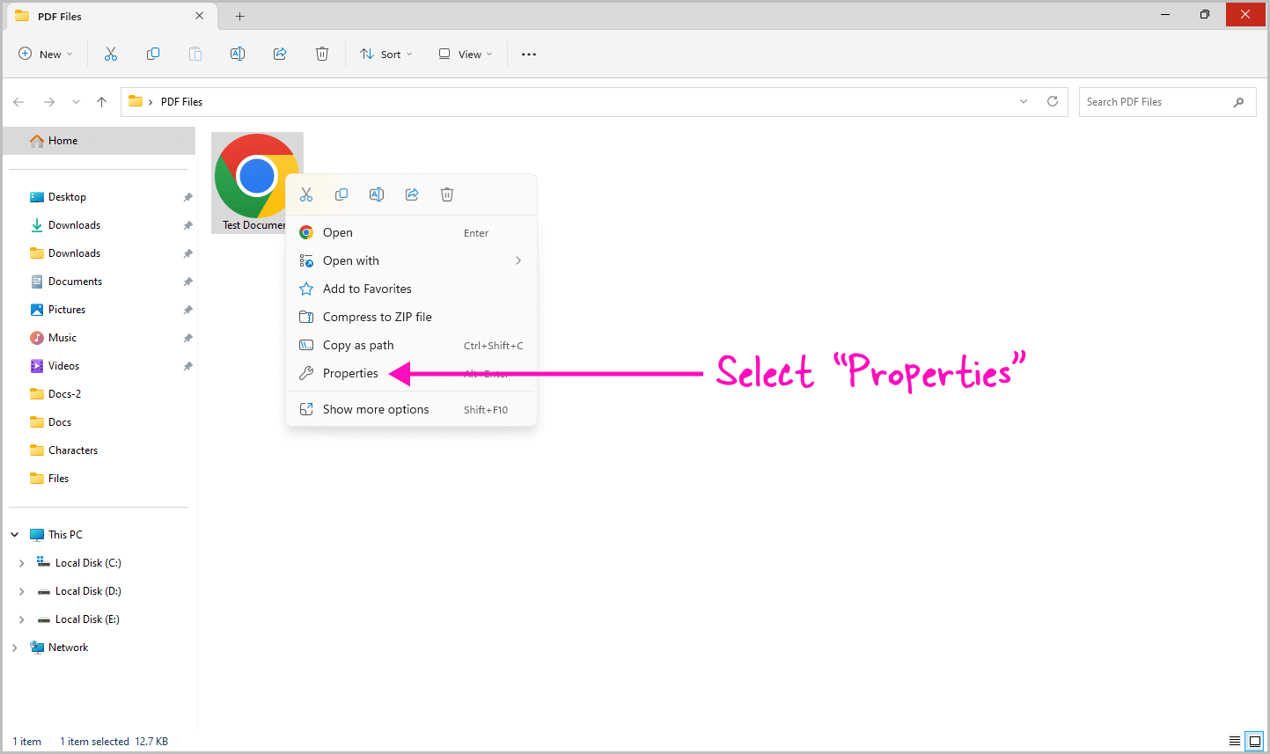Expand the breadcrumb chevron before PDF Files

[150, 102]
